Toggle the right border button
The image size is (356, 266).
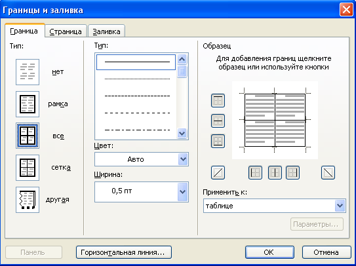pos(292,173)
